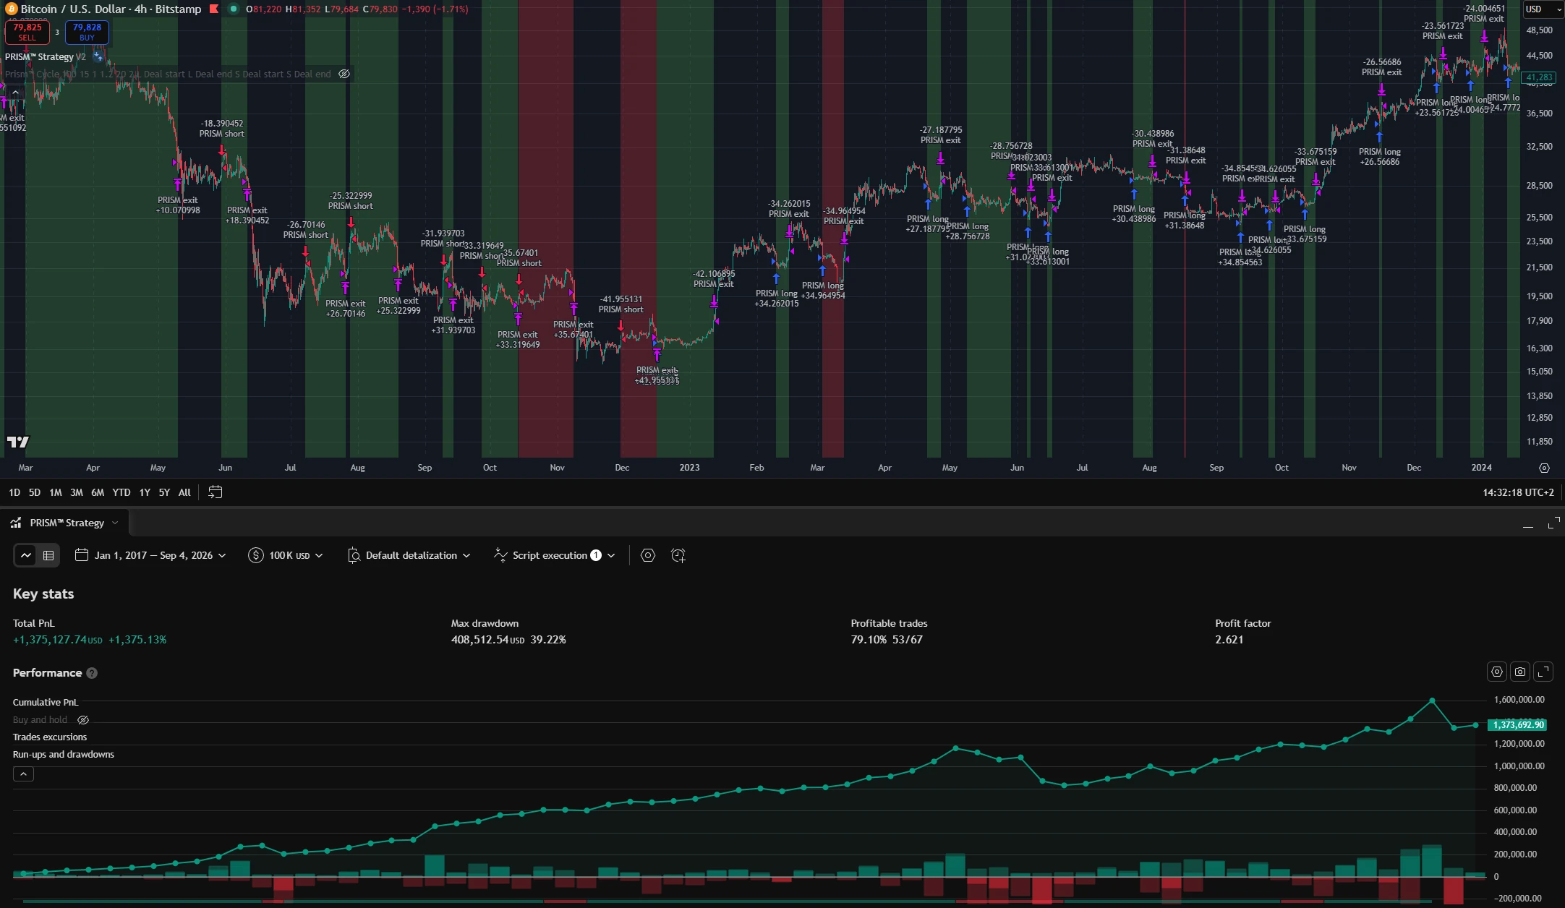Click the sparkle icon beside PRISM Strategy V2
1565x908 pixels.
(98, 56)
